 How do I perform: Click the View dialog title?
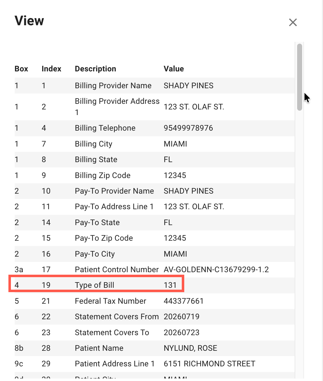(29, 21)
